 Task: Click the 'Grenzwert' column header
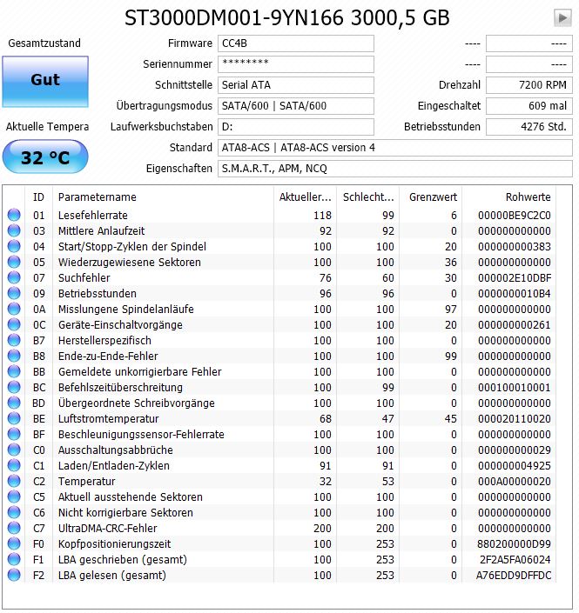(x=431, y=197)
